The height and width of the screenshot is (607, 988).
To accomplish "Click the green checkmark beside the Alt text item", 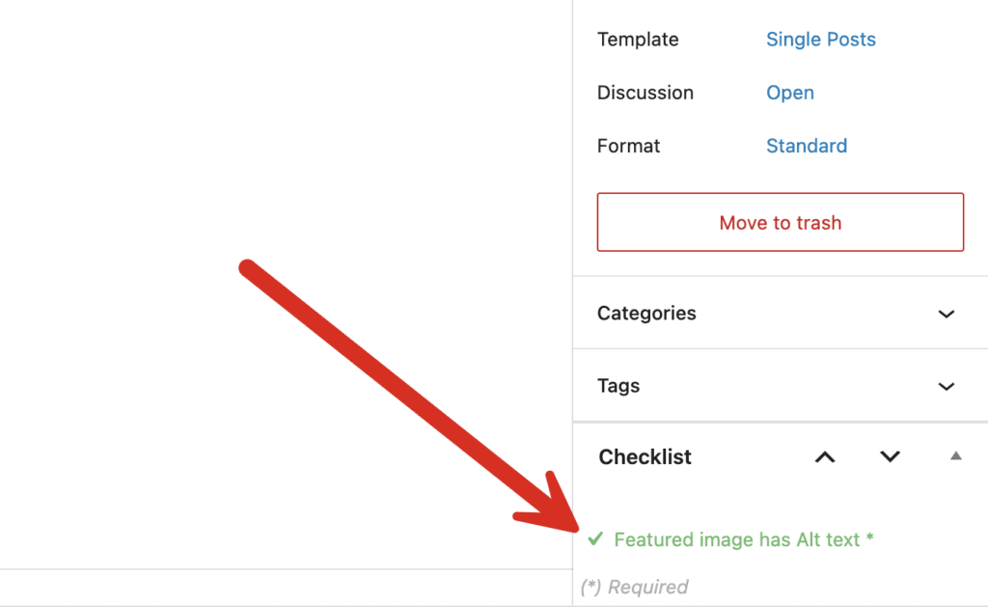I will (x=595, y=539).
